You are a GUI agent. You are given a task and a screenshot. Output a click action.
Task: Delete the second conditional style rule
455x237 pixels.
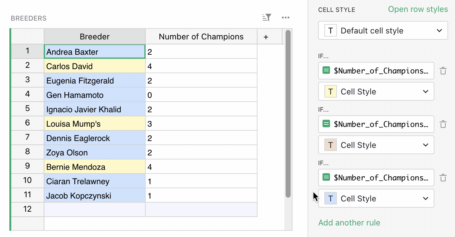tap(443, 124)
